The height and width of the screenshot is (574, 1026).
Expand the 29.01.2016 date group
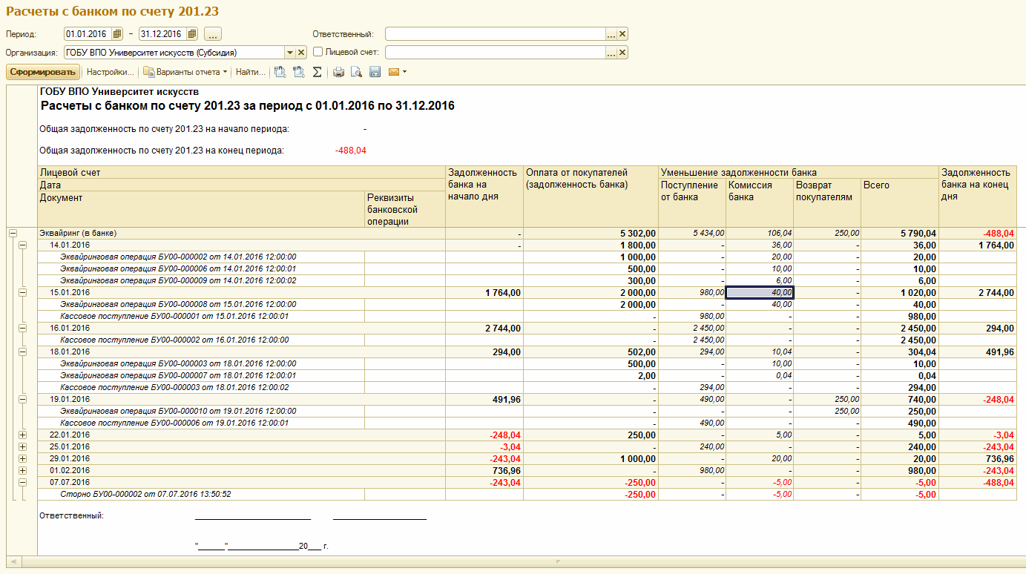click(x=22, y=458)
